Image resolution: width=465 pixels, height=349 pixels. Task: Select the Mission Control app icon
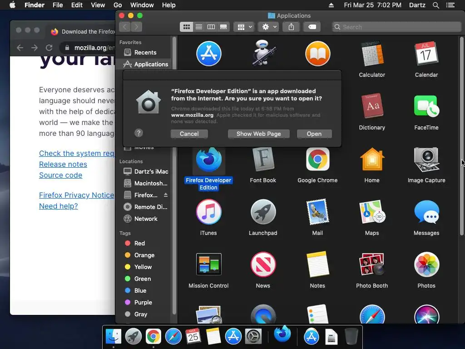point(208,264)
